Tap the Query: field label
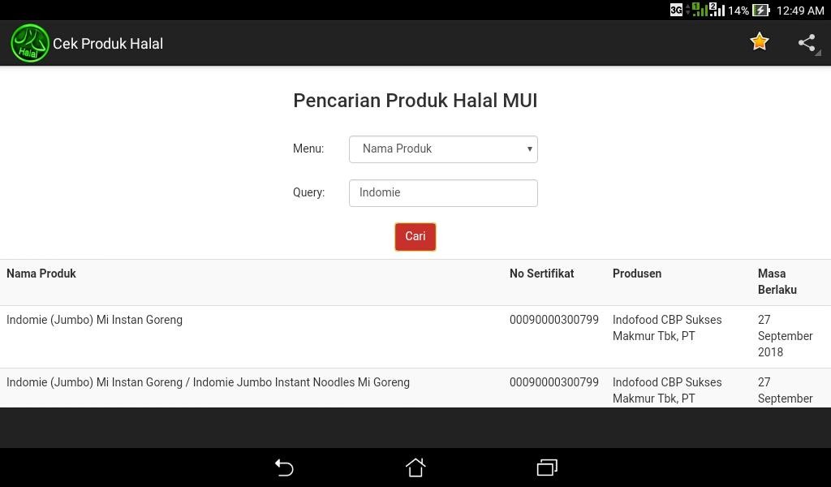This screenshot has width=831, height=487. tap(309, 192)
